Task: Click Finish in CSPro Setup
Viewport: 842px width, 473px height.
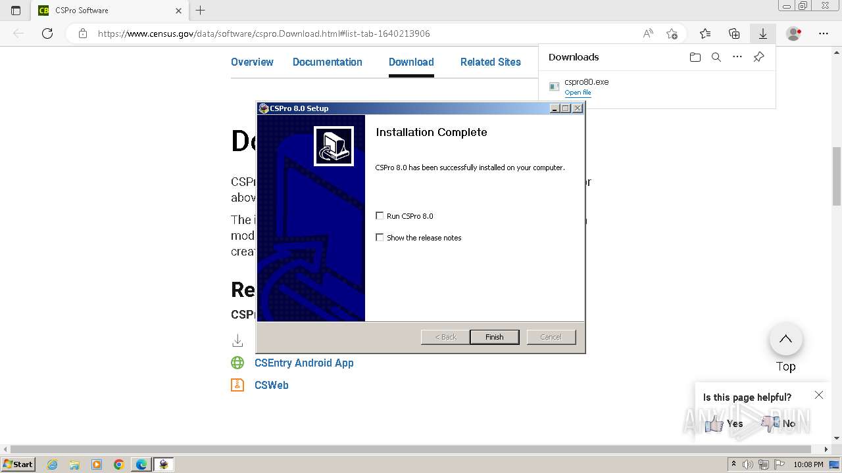Action: (494, 337)
